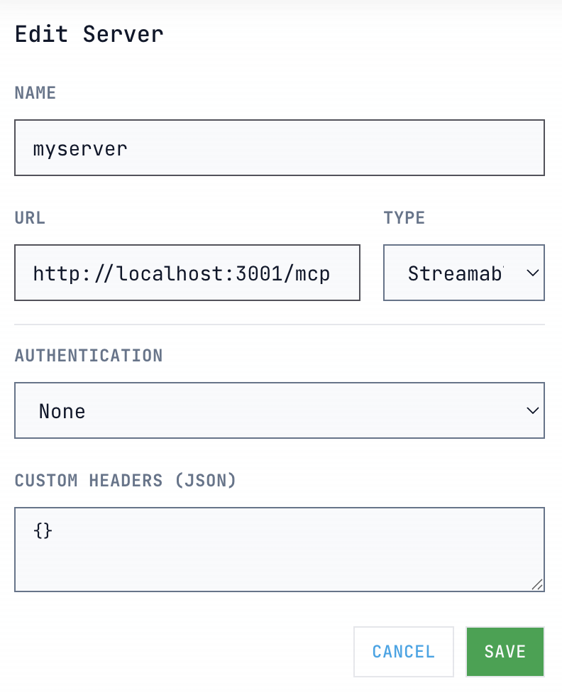Focus the Name input field
562x693 pixels.
(x=279, y=148)
